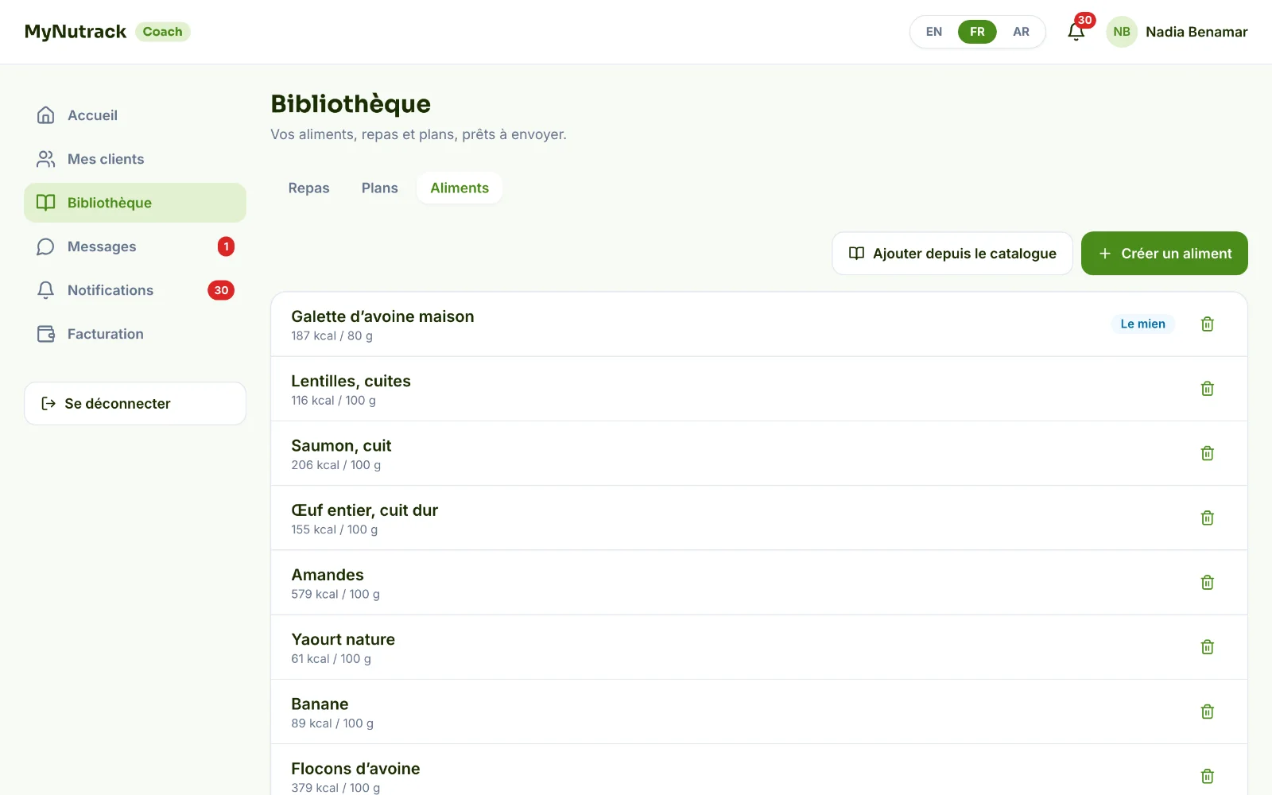The height and width of the screenshot is (795, 1272).
Task: Delete Lentilles, cuites with trash icon
Action: [x=1207, y=389]
